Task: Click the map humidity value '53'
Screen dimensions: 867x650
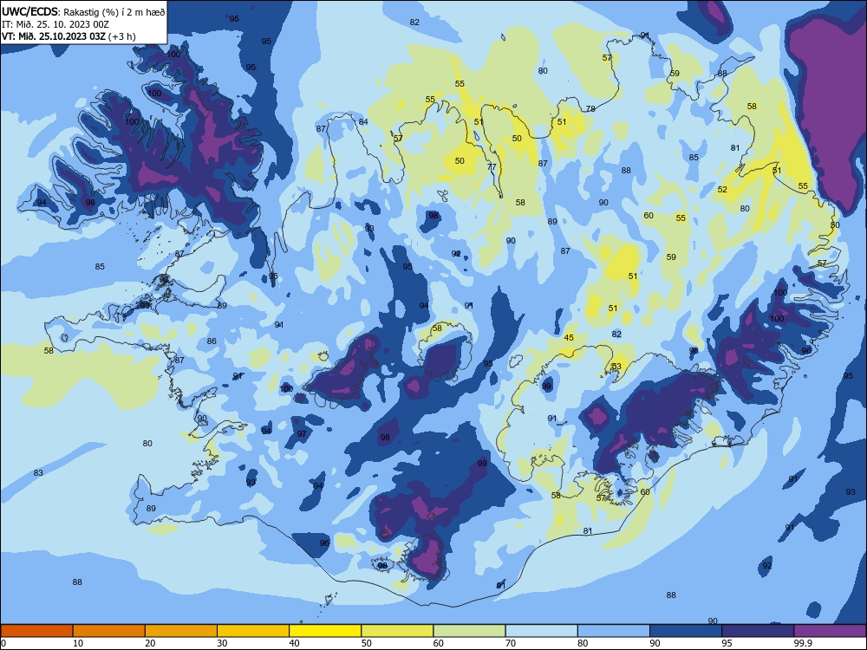Action: point(616,367)
